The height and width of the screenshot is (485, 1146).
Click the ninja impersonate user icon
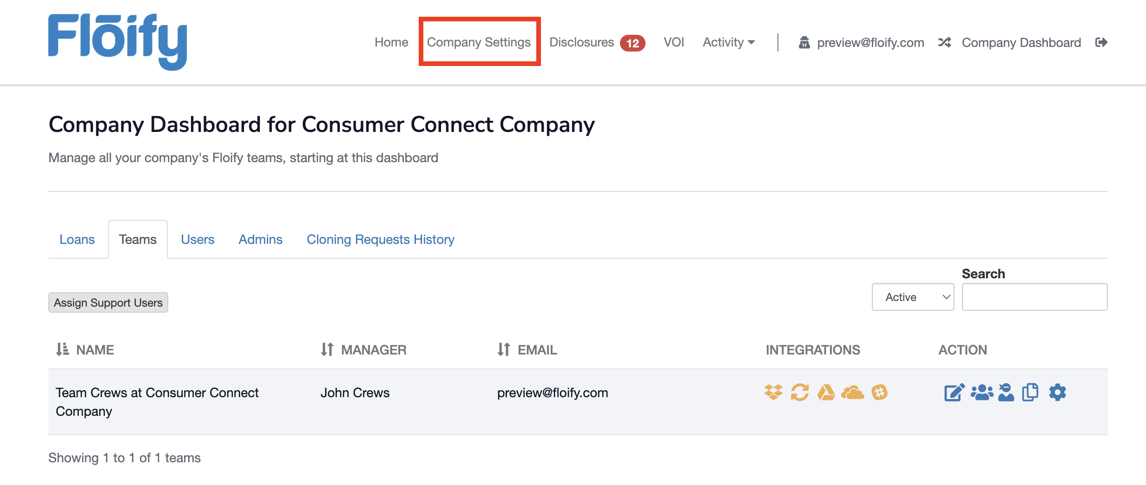1006,393
